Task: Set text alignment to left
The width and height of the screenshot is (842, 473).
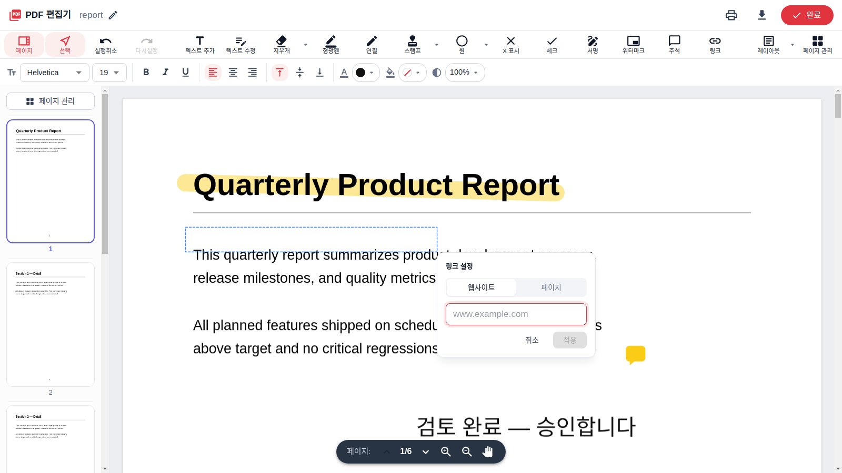Action: click(x=213, y=73)
